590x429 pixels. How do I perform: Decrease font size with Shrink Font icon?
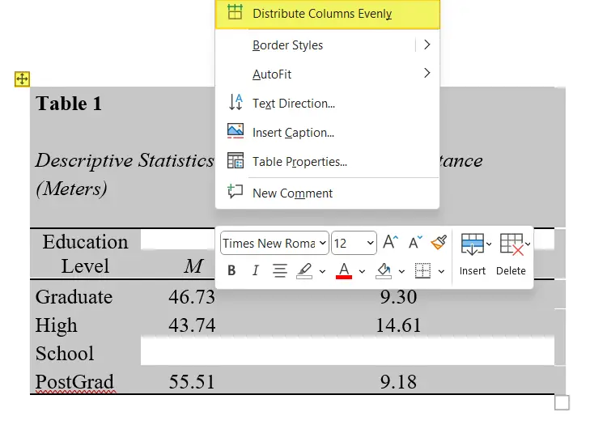tap(415, 242)
